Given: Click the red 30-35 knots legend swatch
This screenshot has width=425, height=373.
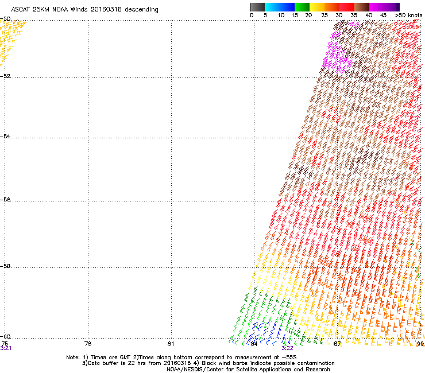Looking at the screenshot, I should tap(347, 7).
